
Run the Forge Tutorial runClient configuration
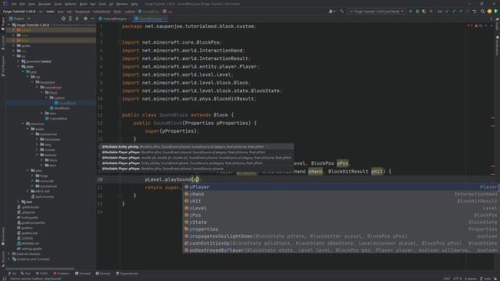[x=410, y=11]
